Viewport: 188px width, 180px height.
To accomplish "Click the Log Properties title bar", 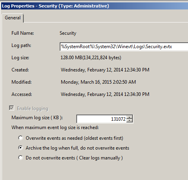I will click(x=94, y=6).
